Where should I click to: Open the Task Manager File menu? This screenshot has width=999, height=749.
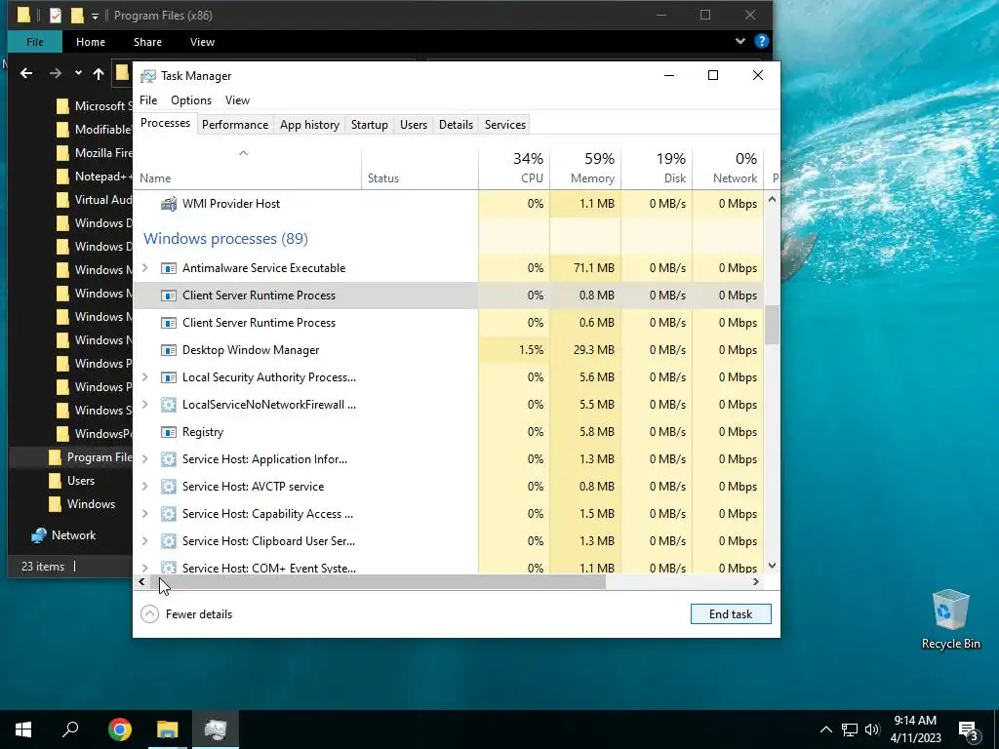[x=148, y=100]
